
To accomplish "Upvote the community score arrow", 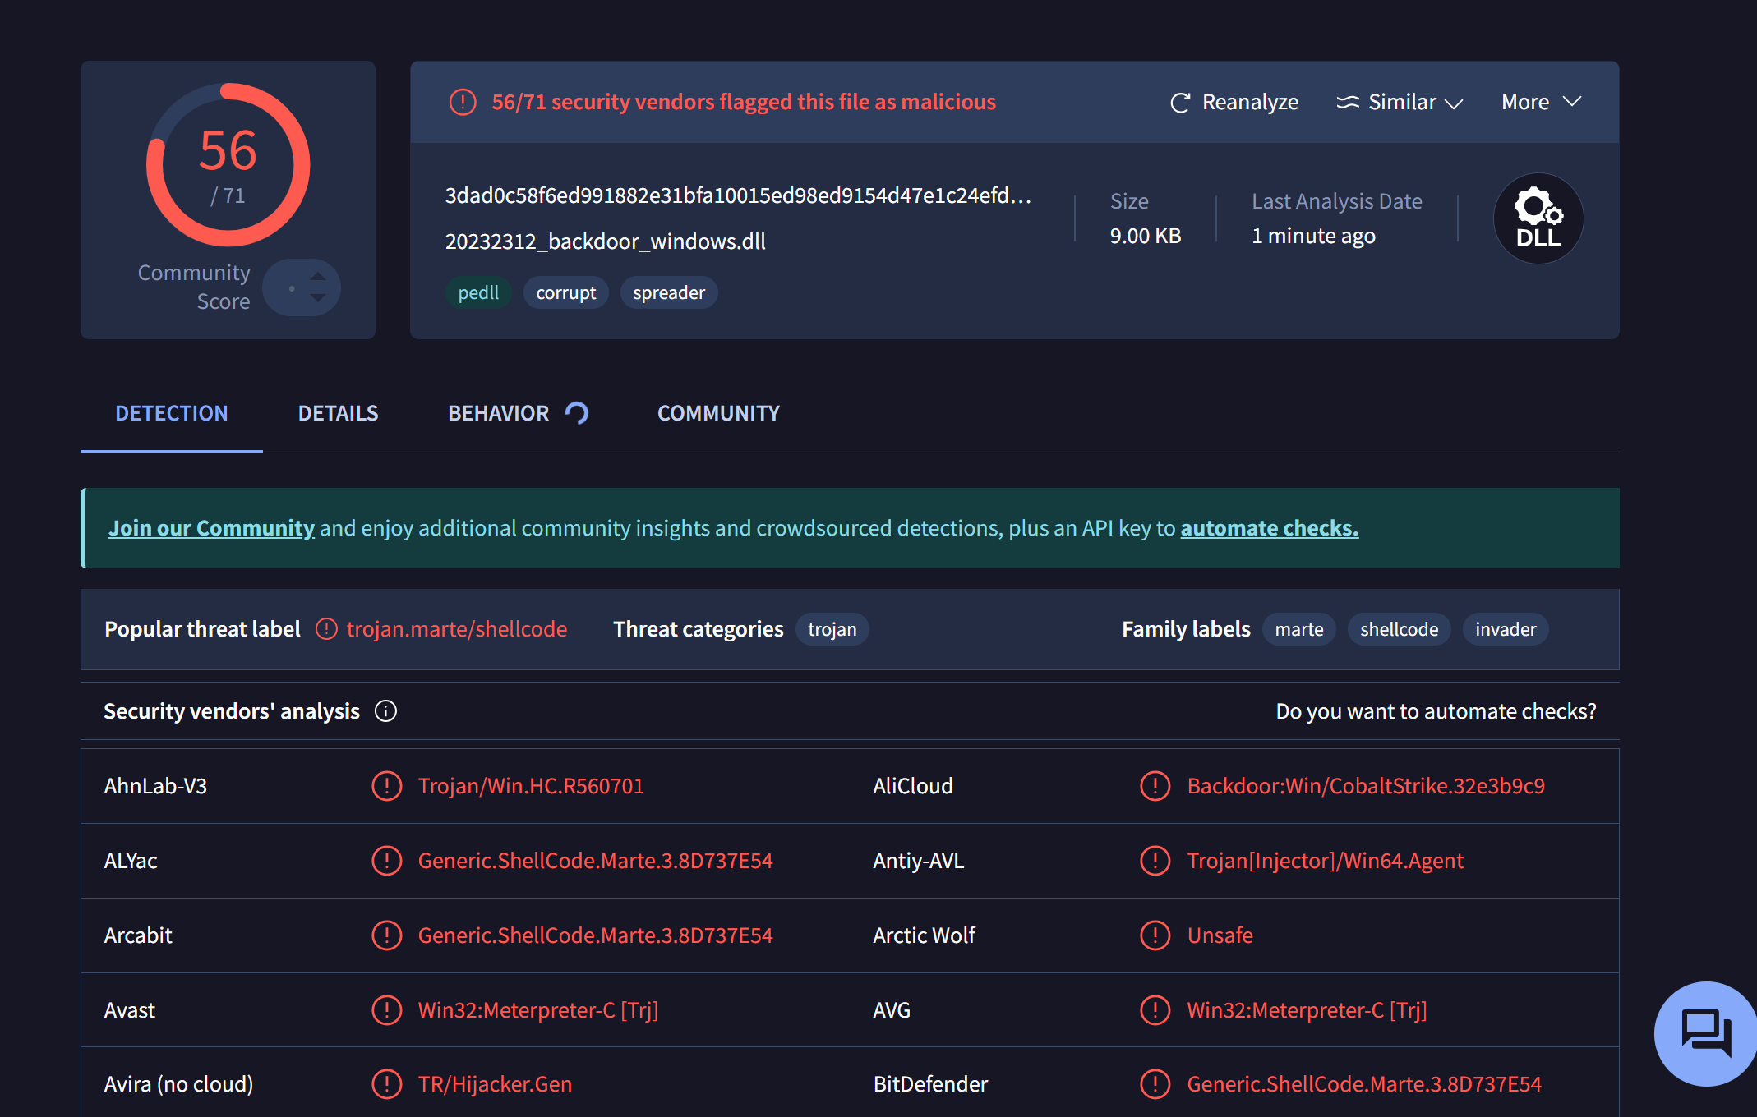I will tap(318, 276).
